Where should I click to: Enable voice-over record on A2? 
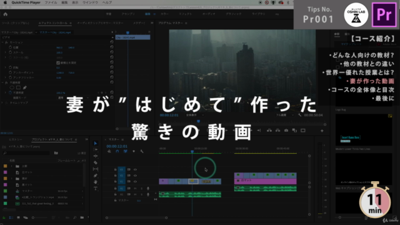[148, 194]
